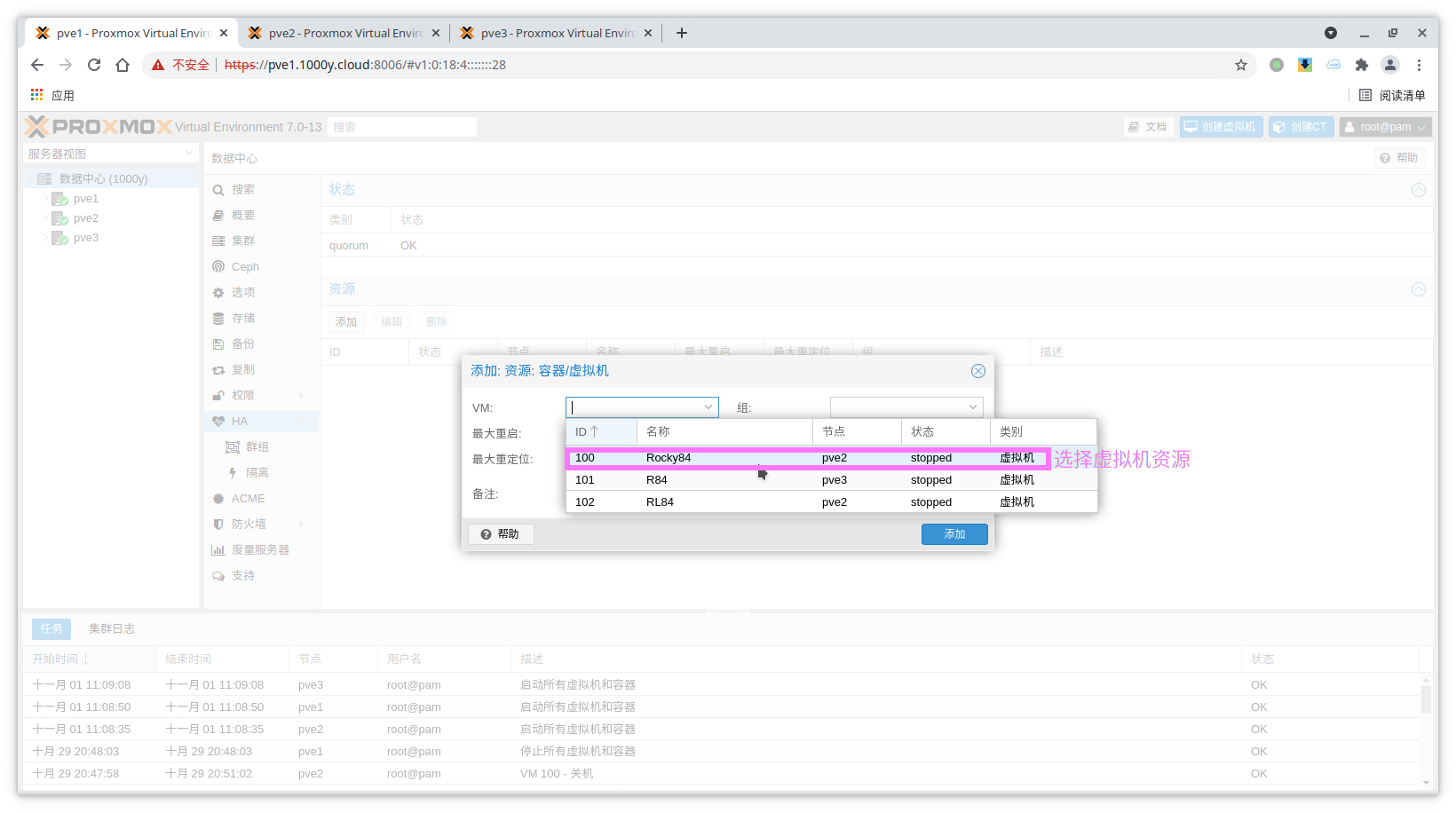Viewport: 1456px width, 813px height.
Task: Open new browser tab
Action: click(x=682, y=34)
